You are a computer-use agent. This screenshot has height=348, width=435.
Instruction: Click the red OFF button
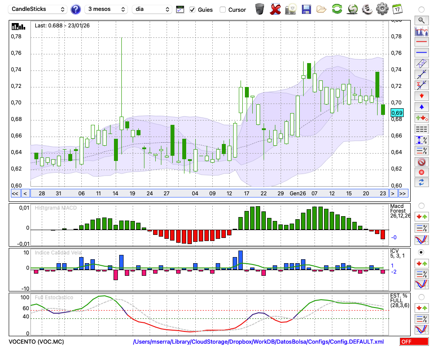(414, 342)
